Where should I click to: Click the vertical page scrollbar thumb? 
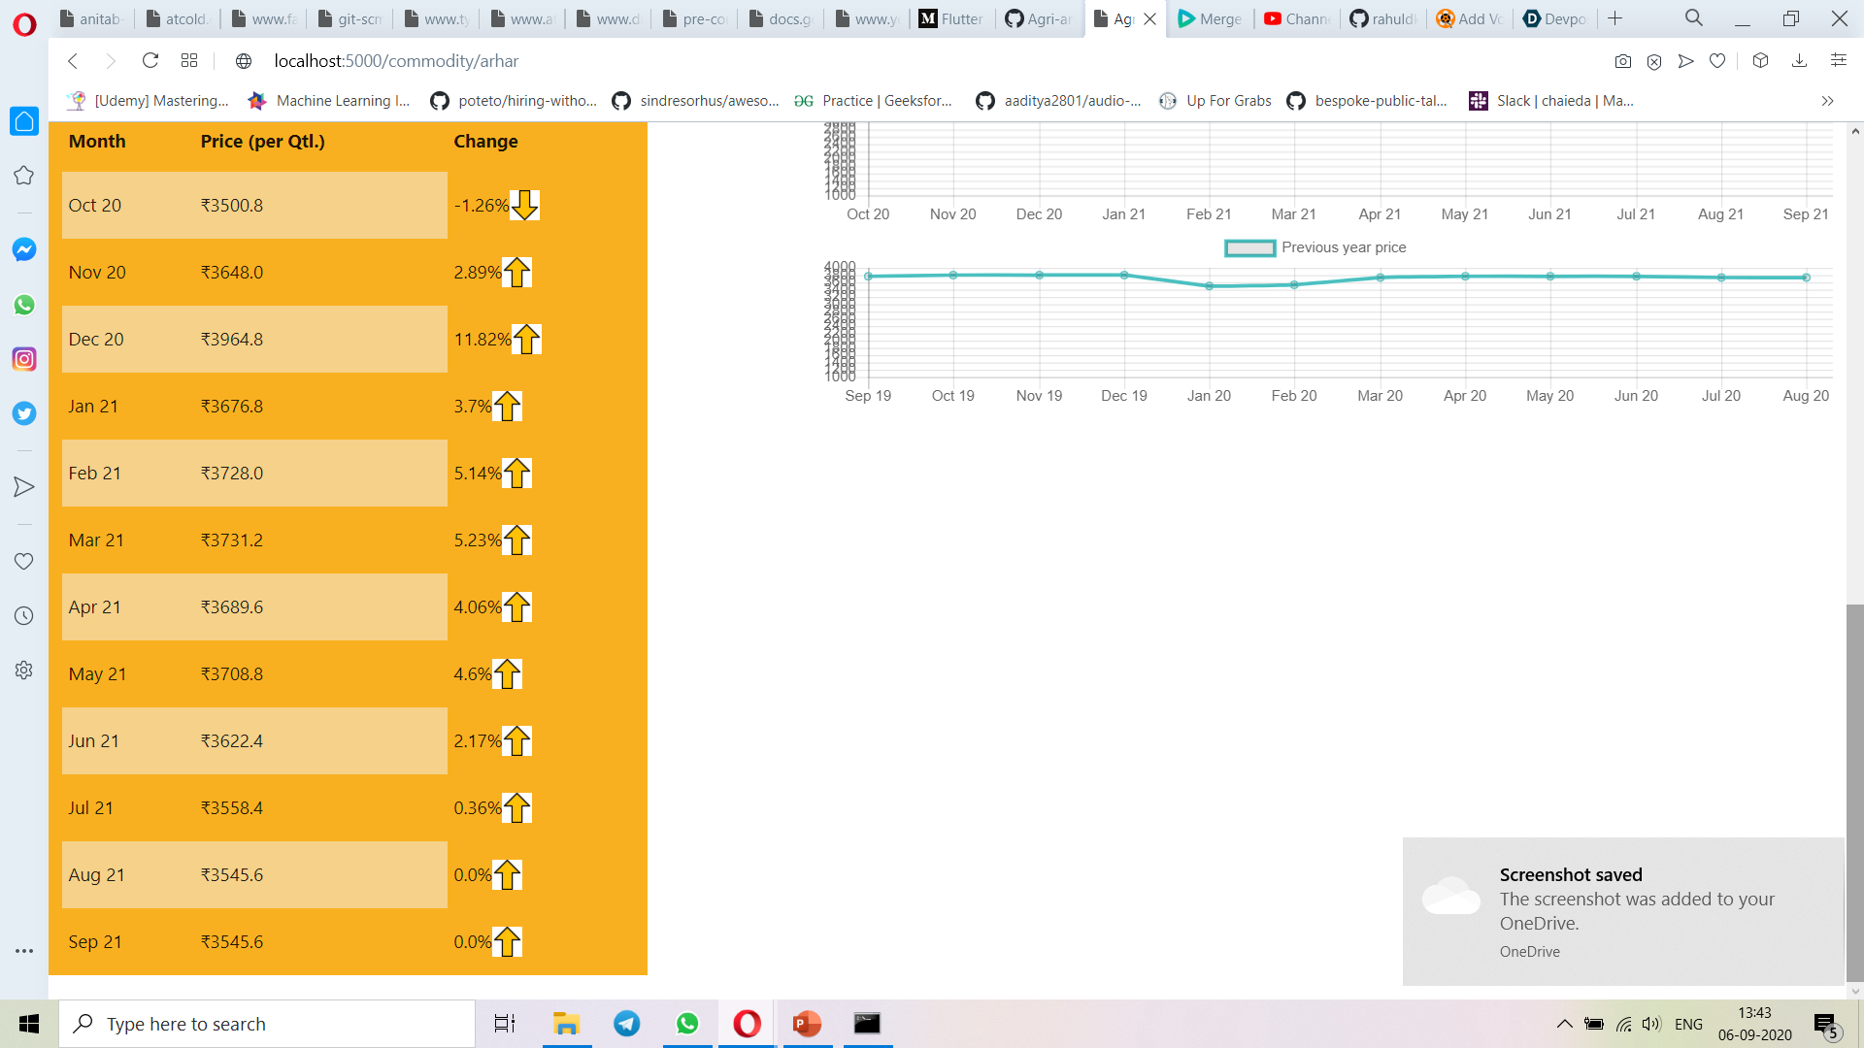click(1854, 791)
